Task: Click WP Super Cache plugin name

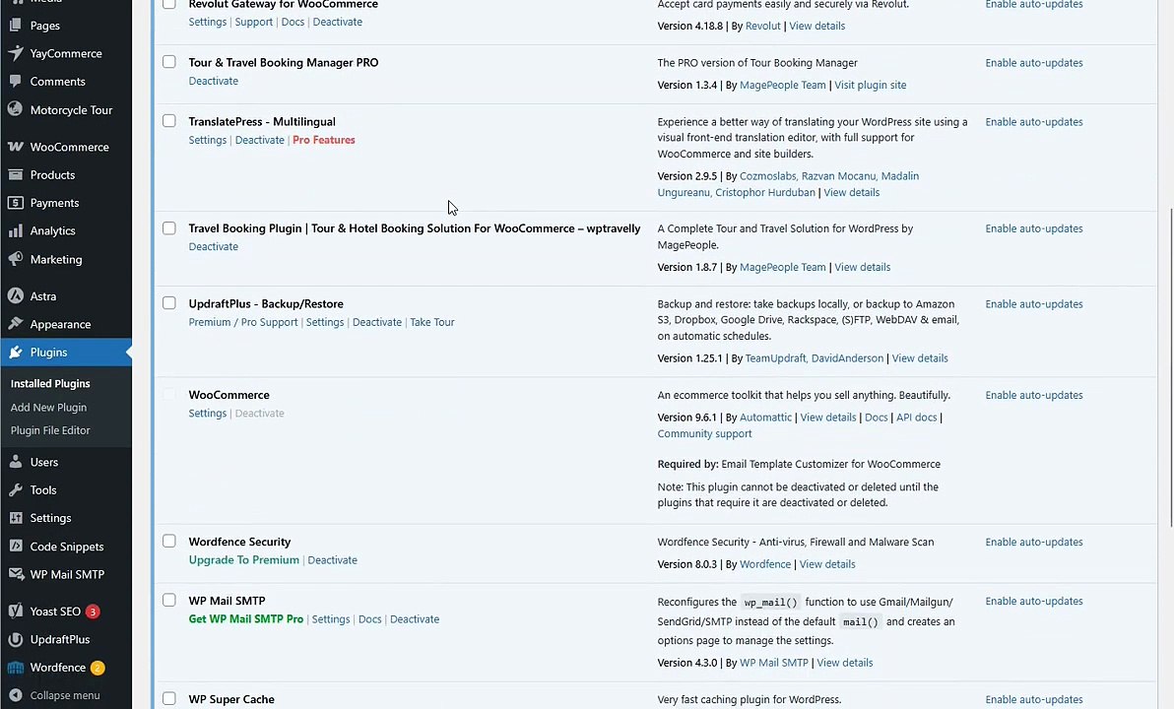Action: click(x=231, y=699)
